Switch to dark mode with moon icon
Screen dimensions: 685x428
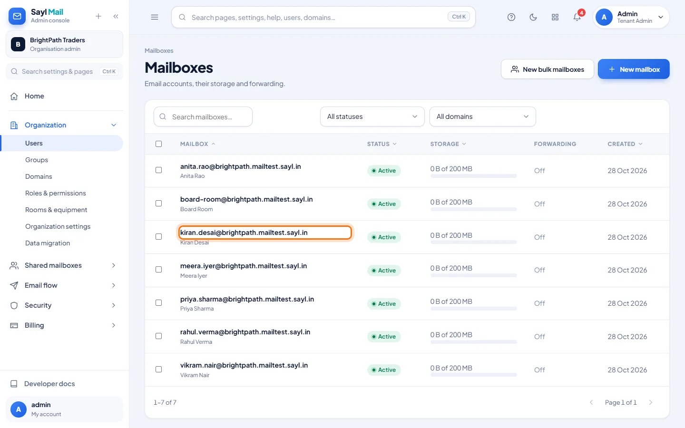(533, 17)
